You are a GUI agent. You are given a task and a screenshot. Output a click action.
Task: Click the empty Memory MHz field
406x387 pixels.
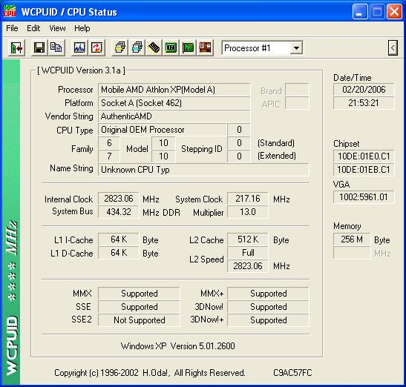[352, 253]
